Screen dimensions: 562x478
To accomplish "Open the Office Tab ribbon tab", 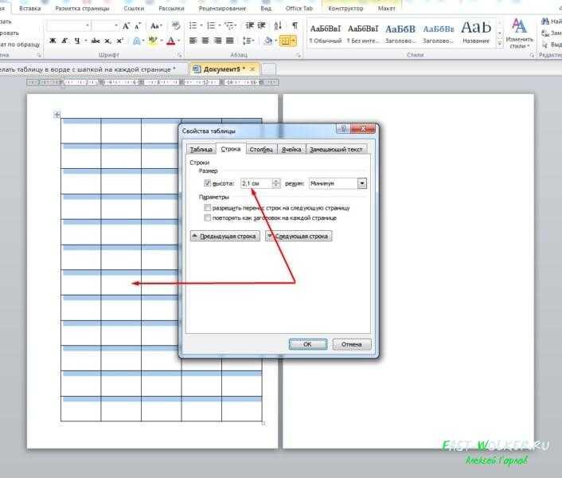I will 299,8.
